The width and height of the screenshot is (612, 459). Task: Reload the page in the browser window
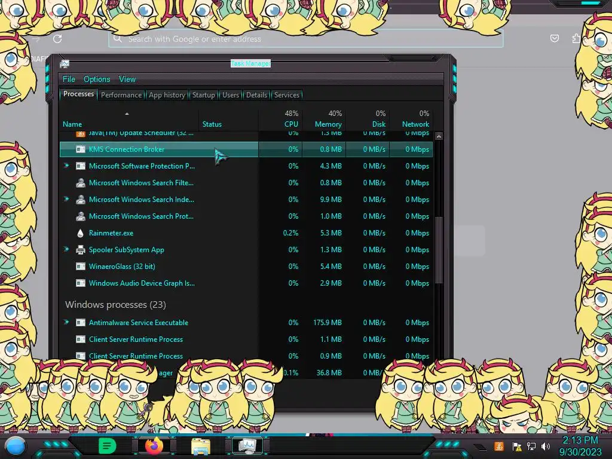[x=57, y=39]
